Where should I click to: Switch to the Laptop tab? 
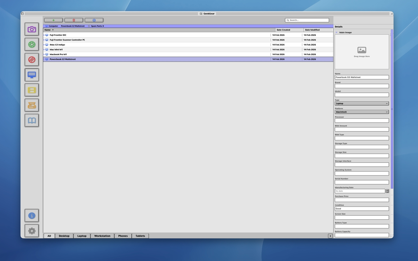82,236
